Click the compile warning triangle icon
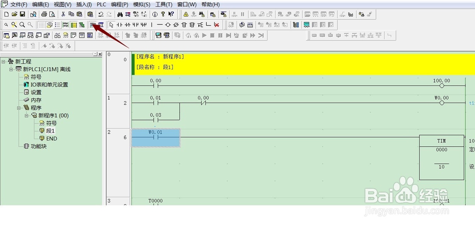The image size is (475, 227). click(186, 14)
